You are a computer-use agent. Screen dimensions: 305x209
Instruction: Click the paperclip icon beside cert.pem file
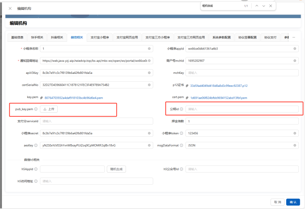(187, 98)
